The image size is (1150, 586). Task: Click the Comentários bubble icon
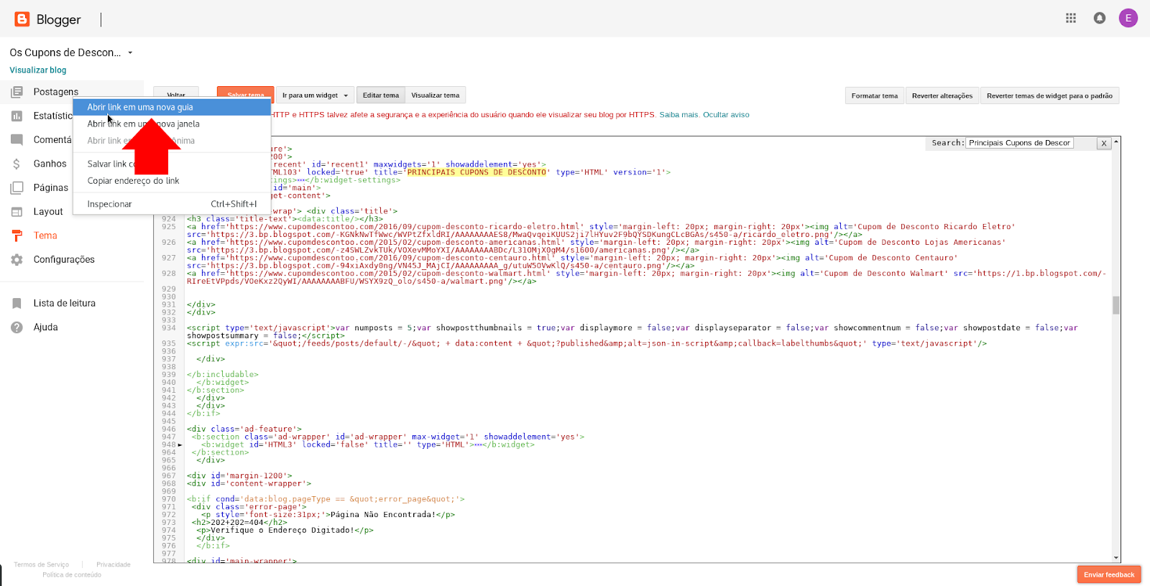pyautogui.click(x=17, y=139)
